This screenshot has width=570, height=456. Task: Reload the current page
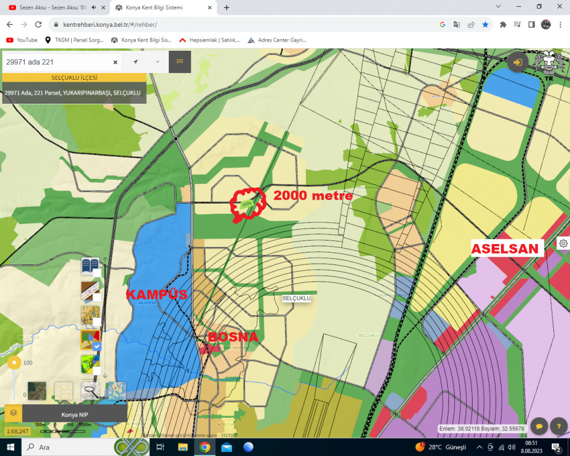[x=38, y=25]
